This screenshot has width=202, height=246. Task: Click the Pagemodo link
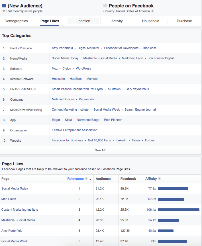[x=86, y=99]
